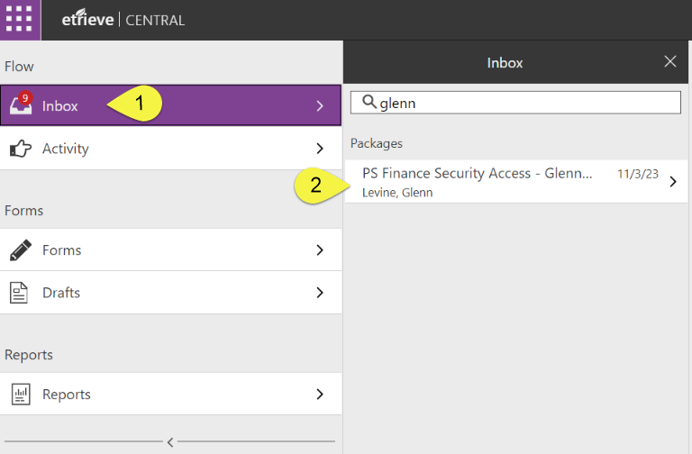Open the app launcher grid icon
Image resolution: width=692 pixels, height=454 pixels.
[x=20, y=19]
